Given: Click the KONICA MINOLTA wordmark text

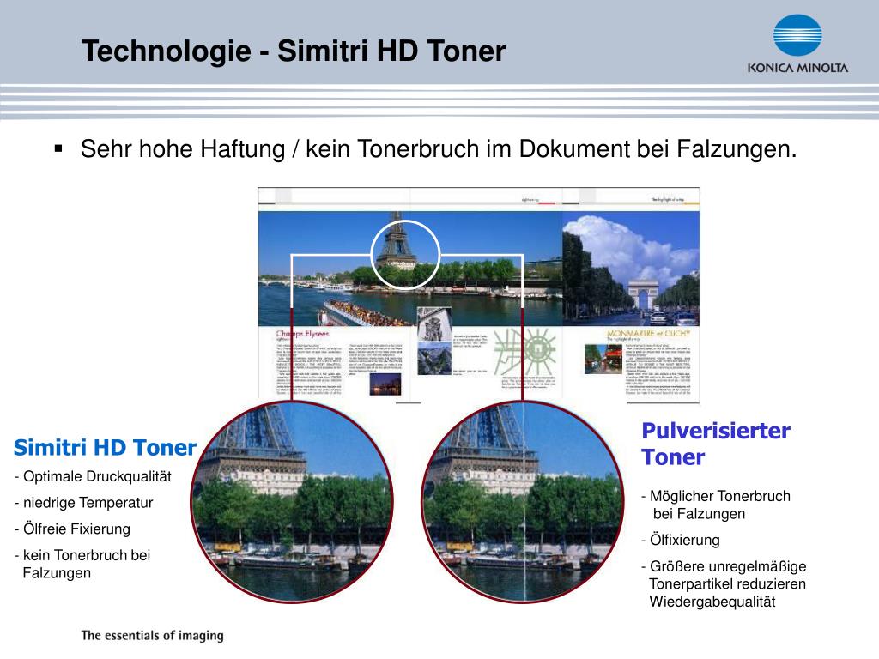Looking at the screenshot, I should pyautogui.click(x=797, y=69).
